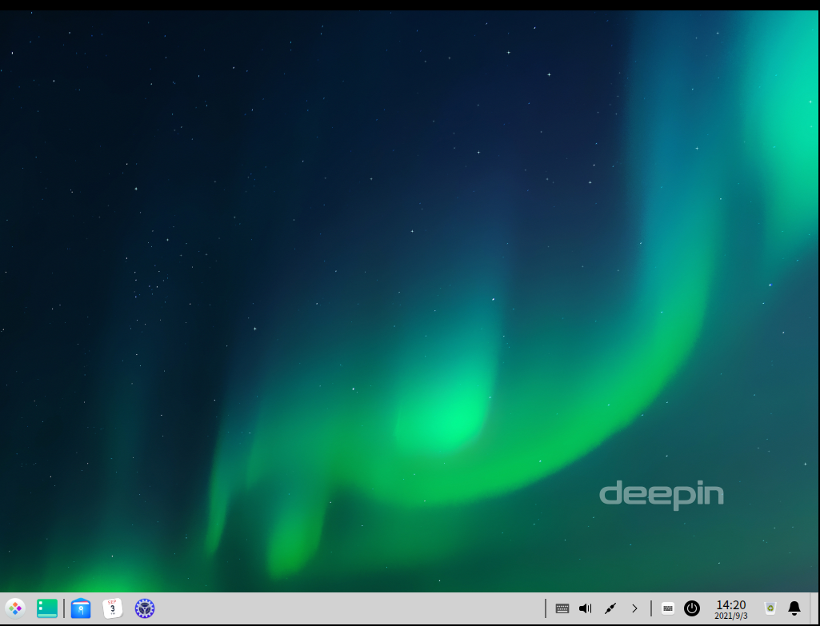This screenshot has width=820, height=626.
Task: Open the power shutdown menu
Action: click(x=692, y=608)
